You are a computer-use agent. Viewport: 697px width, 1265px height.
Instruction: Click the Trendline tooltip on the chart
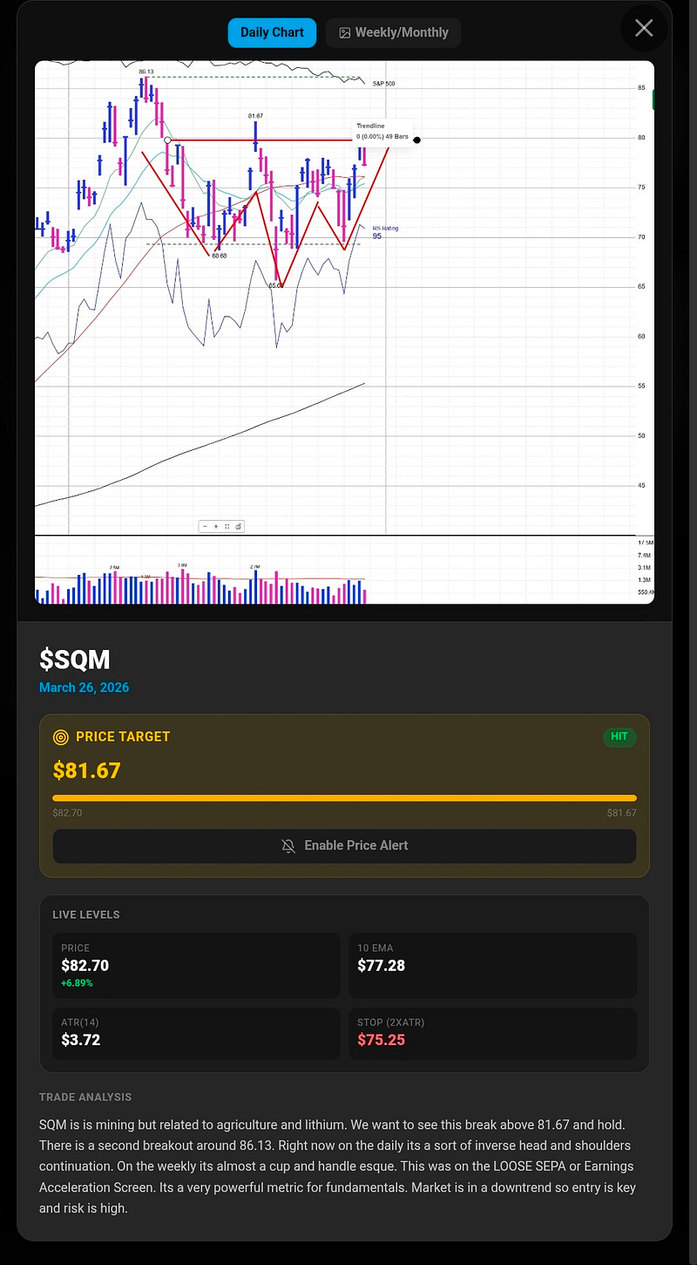click(x=382, y=132)
